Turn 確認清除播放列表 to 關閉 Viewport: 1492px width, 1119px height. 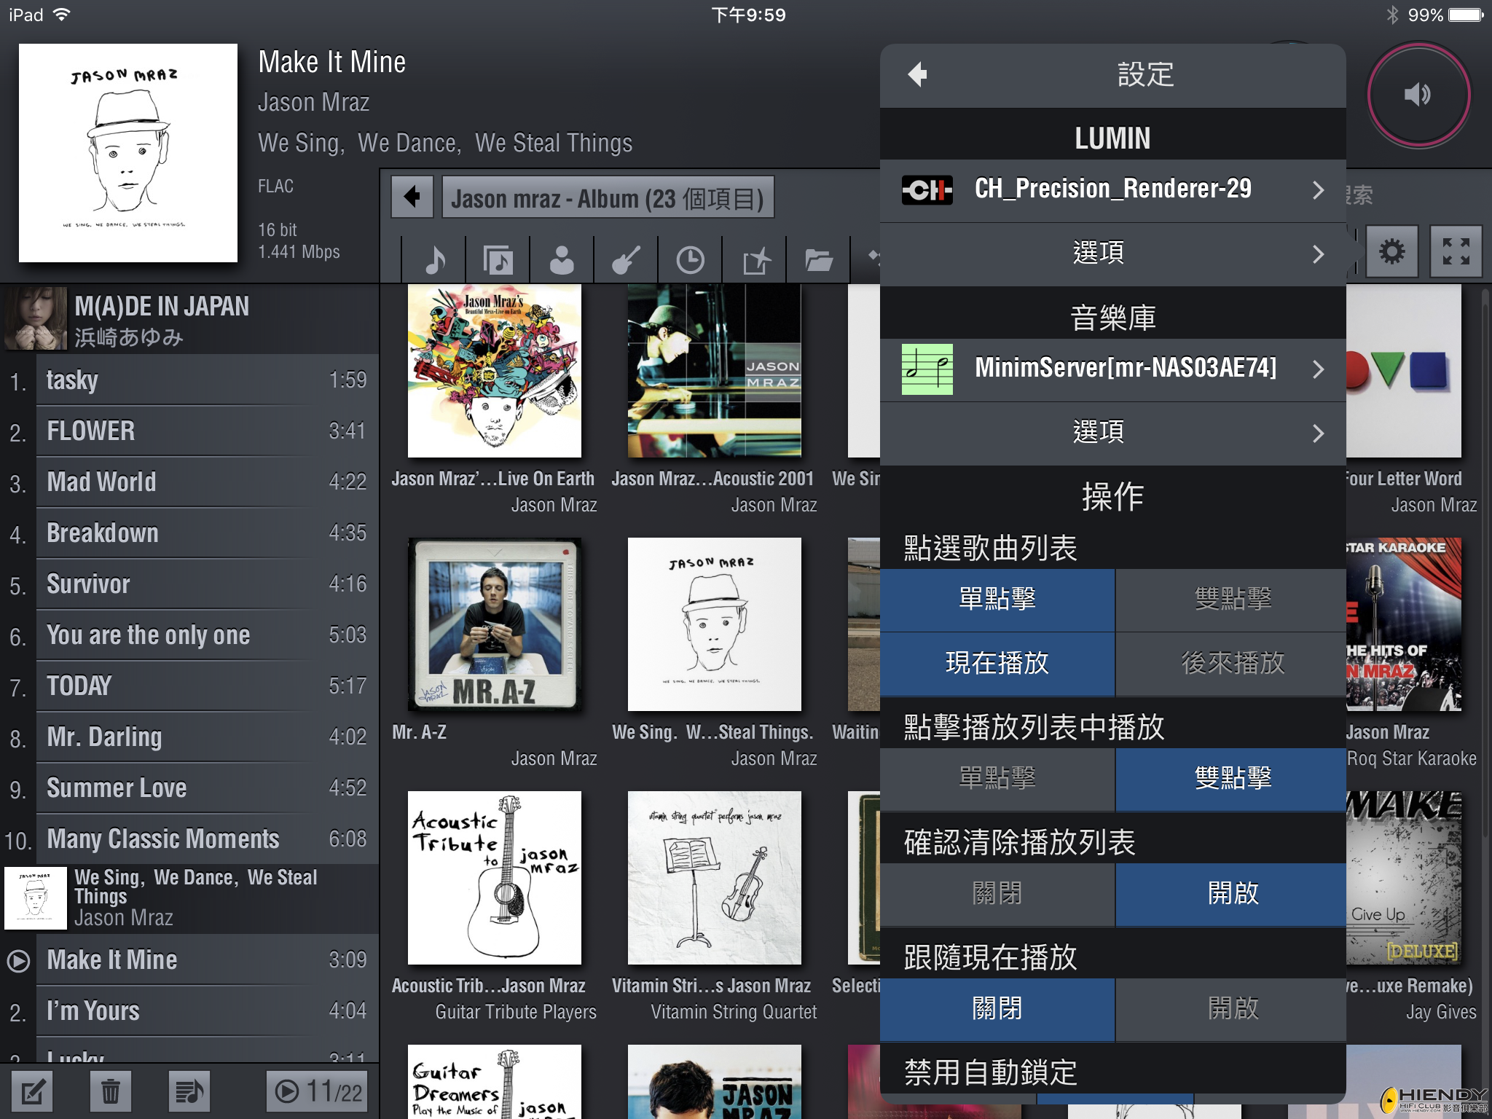click(997, 894)
